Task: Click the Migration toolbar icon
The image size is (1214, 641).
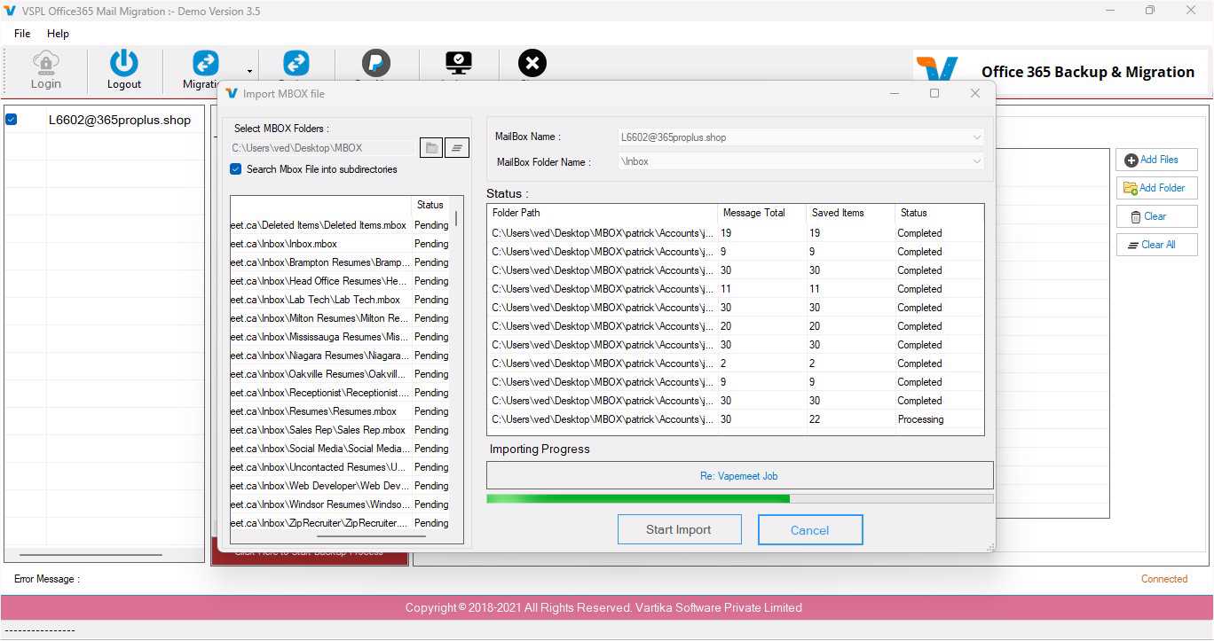Action: point(206,63)
